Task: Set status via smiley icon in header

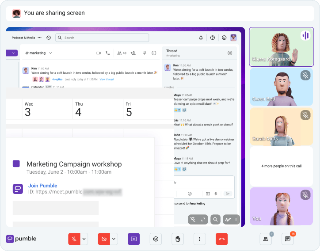Action: 224,38
